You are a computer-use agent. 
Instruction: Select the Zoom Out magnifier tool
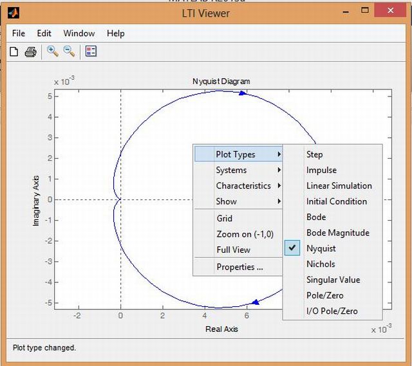[69, 51]
